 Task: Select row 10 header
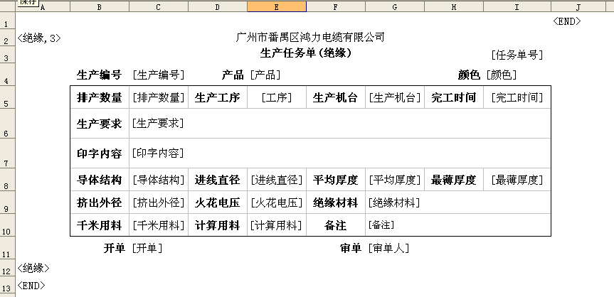tap(7, 225)
